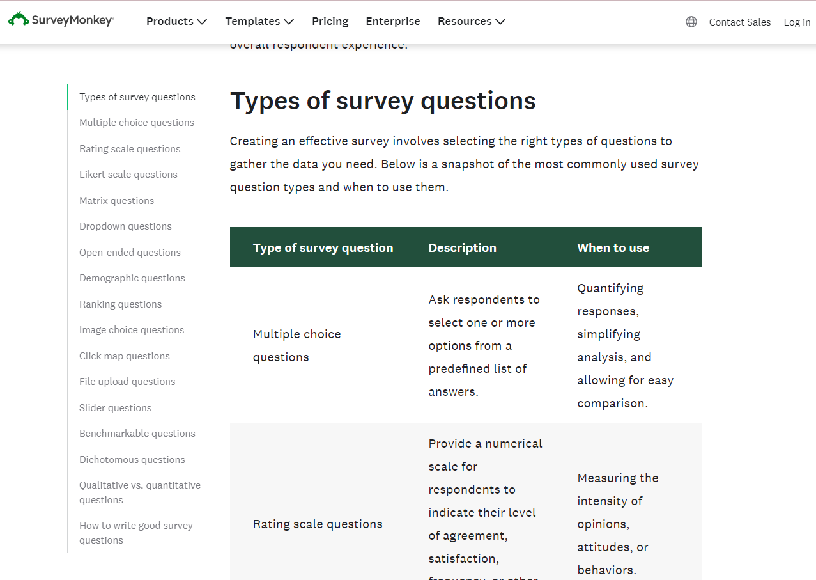
Task: Select Likert scale questions from navigation
Action: (128, 174)
